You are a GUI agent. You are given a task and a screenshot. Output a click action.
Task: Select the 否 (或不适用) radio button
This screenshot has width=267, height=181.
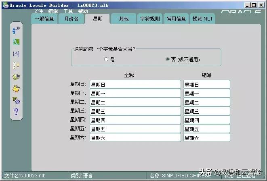point(167,59)
